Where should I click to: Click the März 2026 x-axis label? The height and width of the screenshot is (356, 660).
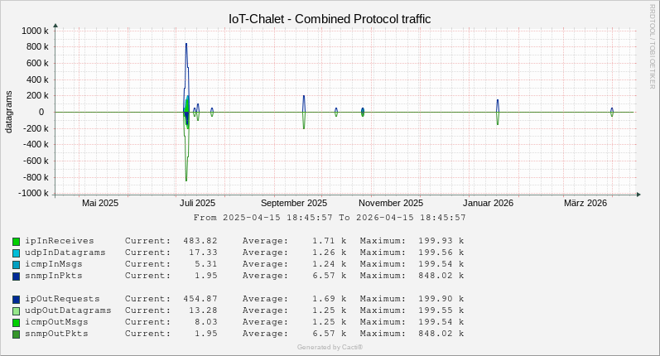585,203
